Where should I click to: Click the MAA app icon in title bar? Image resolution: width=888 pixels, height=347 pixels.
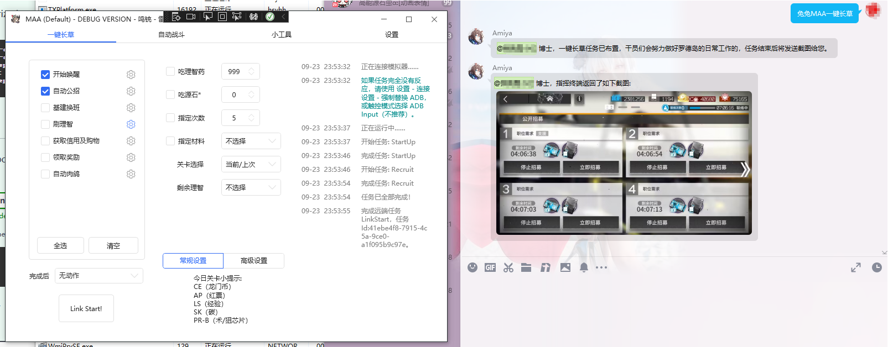15,19
